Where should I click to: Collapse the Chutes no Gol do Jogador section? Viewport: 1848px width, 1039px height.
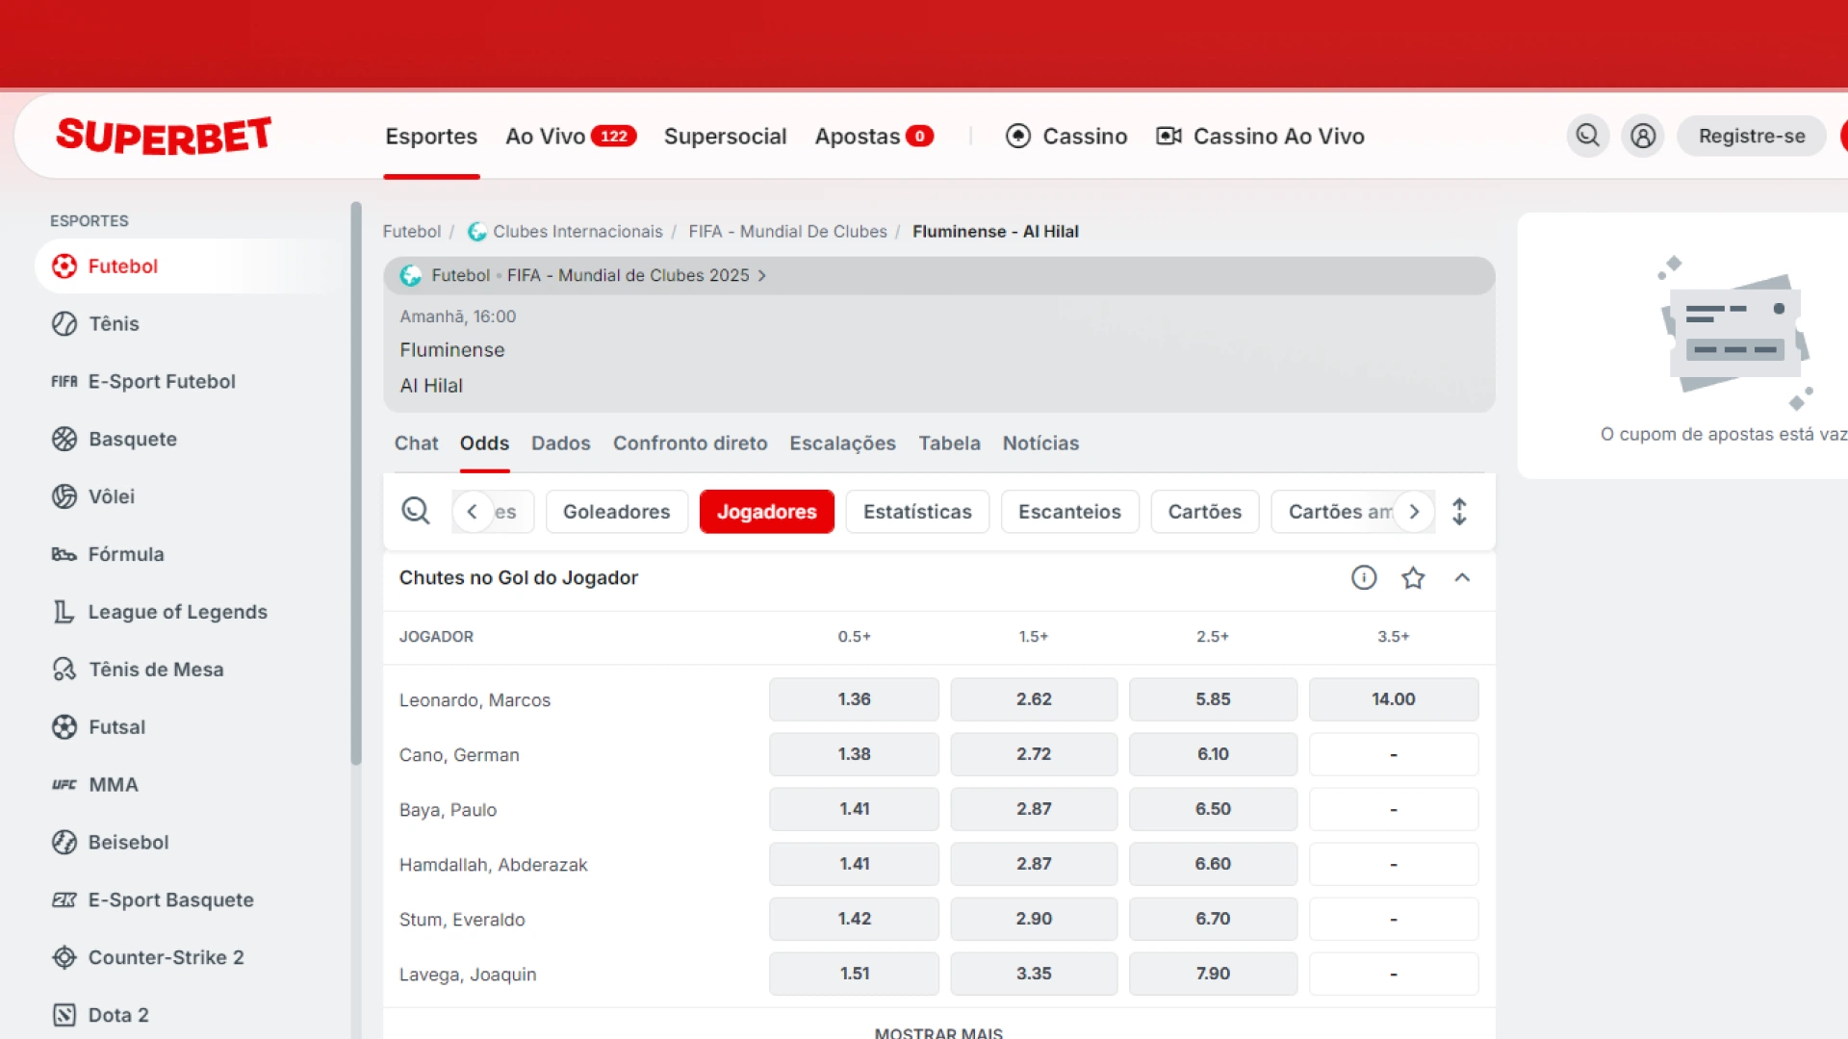click(1462, 577)
